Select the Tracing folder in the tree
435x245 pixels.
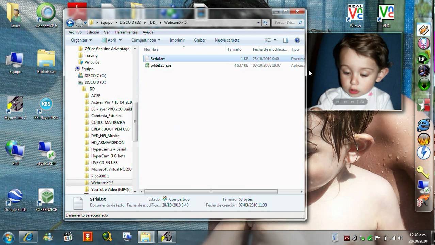coord(91,55)
